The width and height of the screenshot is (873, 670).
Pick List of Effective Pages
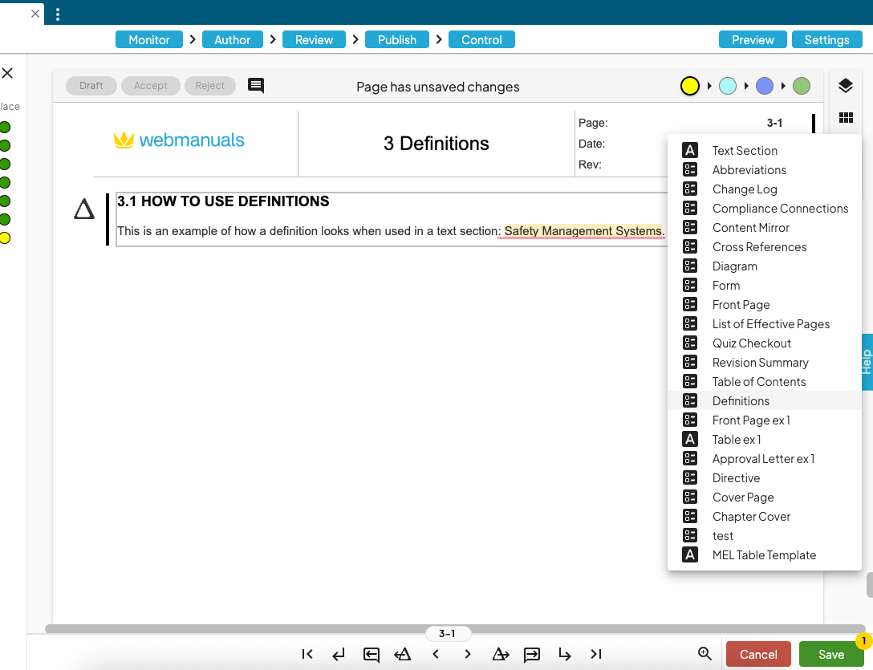tap(765, 323)
